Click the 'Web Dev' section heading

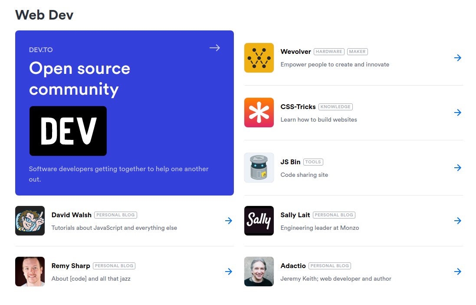pos(44,15)
